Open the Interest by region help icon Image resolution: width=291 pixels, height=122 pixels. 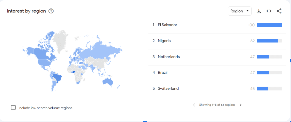[x=51, y=11]
